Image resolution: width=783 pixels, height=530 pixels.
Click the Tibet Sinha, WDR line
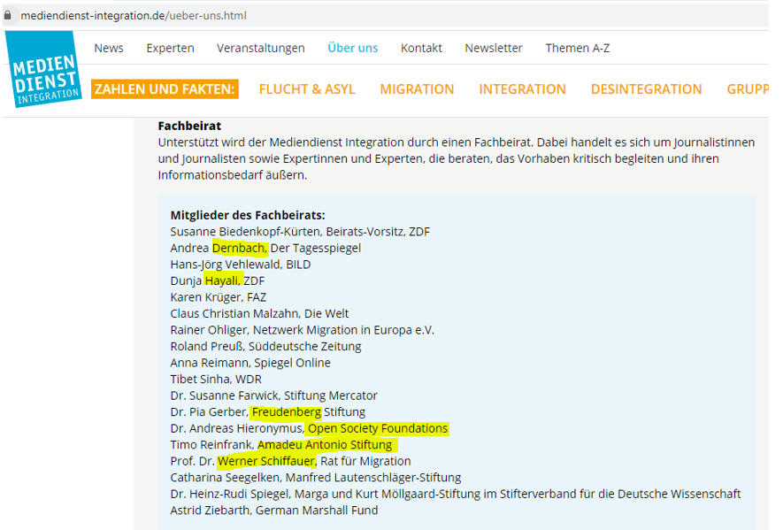point(216,380)
